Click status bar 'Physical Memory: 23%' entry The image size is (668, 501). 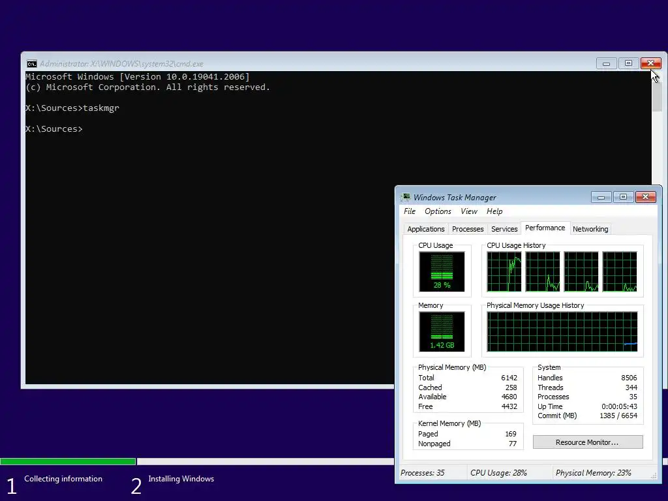pyautogui.click(x=594, y=473)
